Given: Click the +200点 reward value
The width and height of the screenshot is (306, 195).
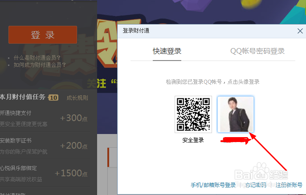Looking at the screenshot, I should pos(73,146).
